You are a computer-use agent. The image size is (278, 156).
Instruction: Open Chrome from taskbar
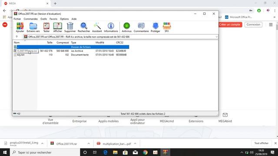point(145,152)
